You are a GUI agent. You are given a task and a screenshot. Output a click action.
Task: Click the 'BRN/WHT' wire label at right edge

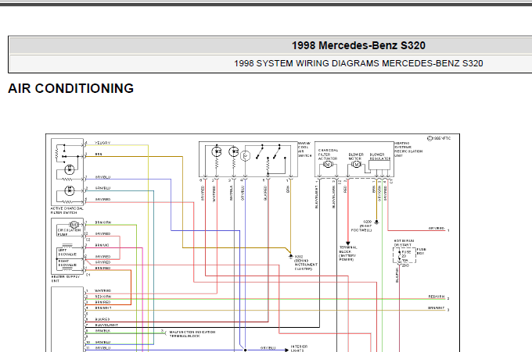point(436,308)
